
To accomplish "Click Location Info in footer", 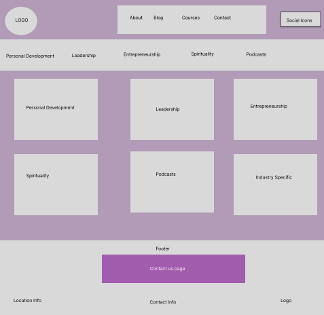I will click(27, 301).
